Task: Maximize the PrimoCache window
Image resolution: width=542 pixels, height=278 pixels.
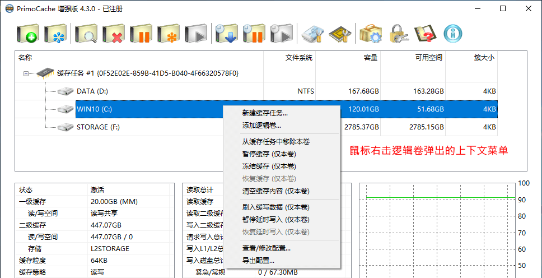Action: [x=503, y=8]
